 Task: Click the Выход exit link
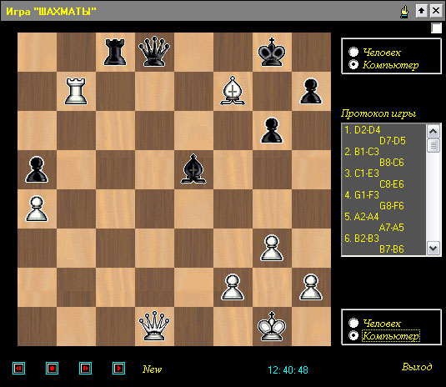pyautogui.click(x=417, y=366)
